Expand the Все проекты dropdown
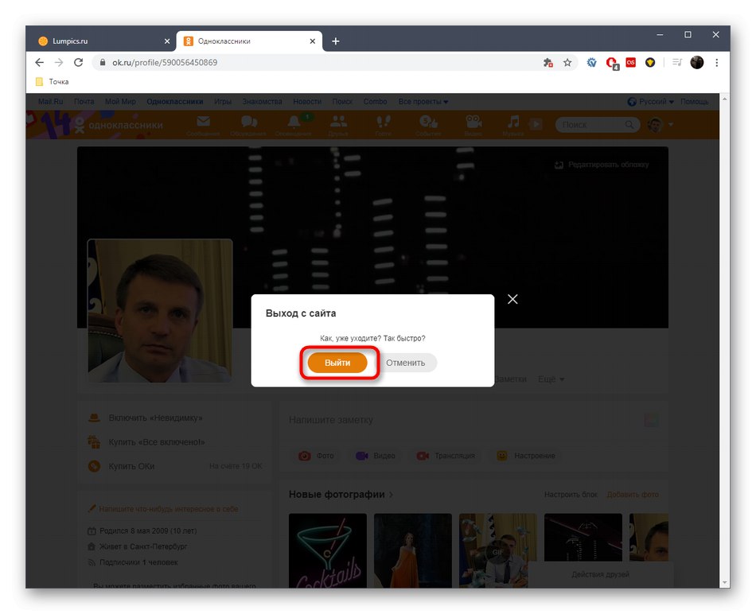The width and height of the screenshot is (756, 614). pos(423,101)
